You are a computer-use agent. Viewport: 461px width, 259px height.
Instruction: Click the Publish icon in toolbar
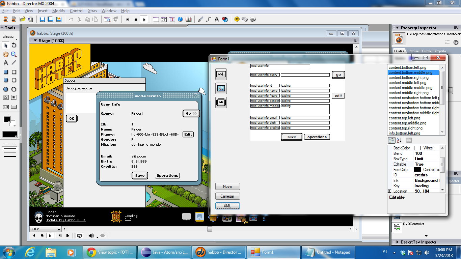[58, 19]
